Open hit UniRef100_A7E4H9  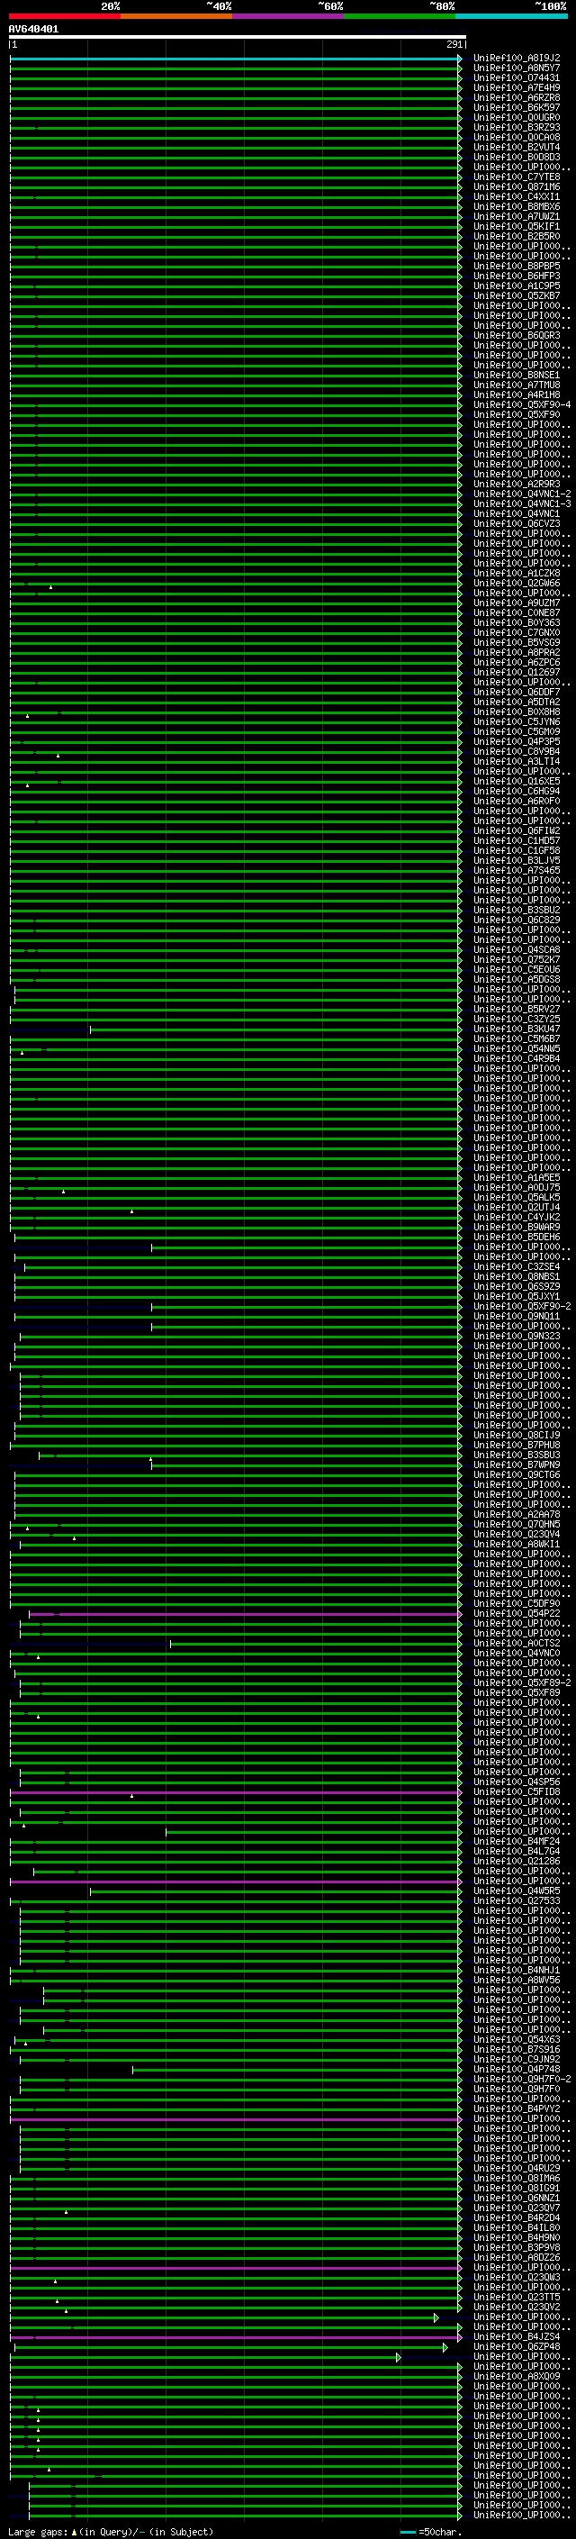[x=517, y=87]
